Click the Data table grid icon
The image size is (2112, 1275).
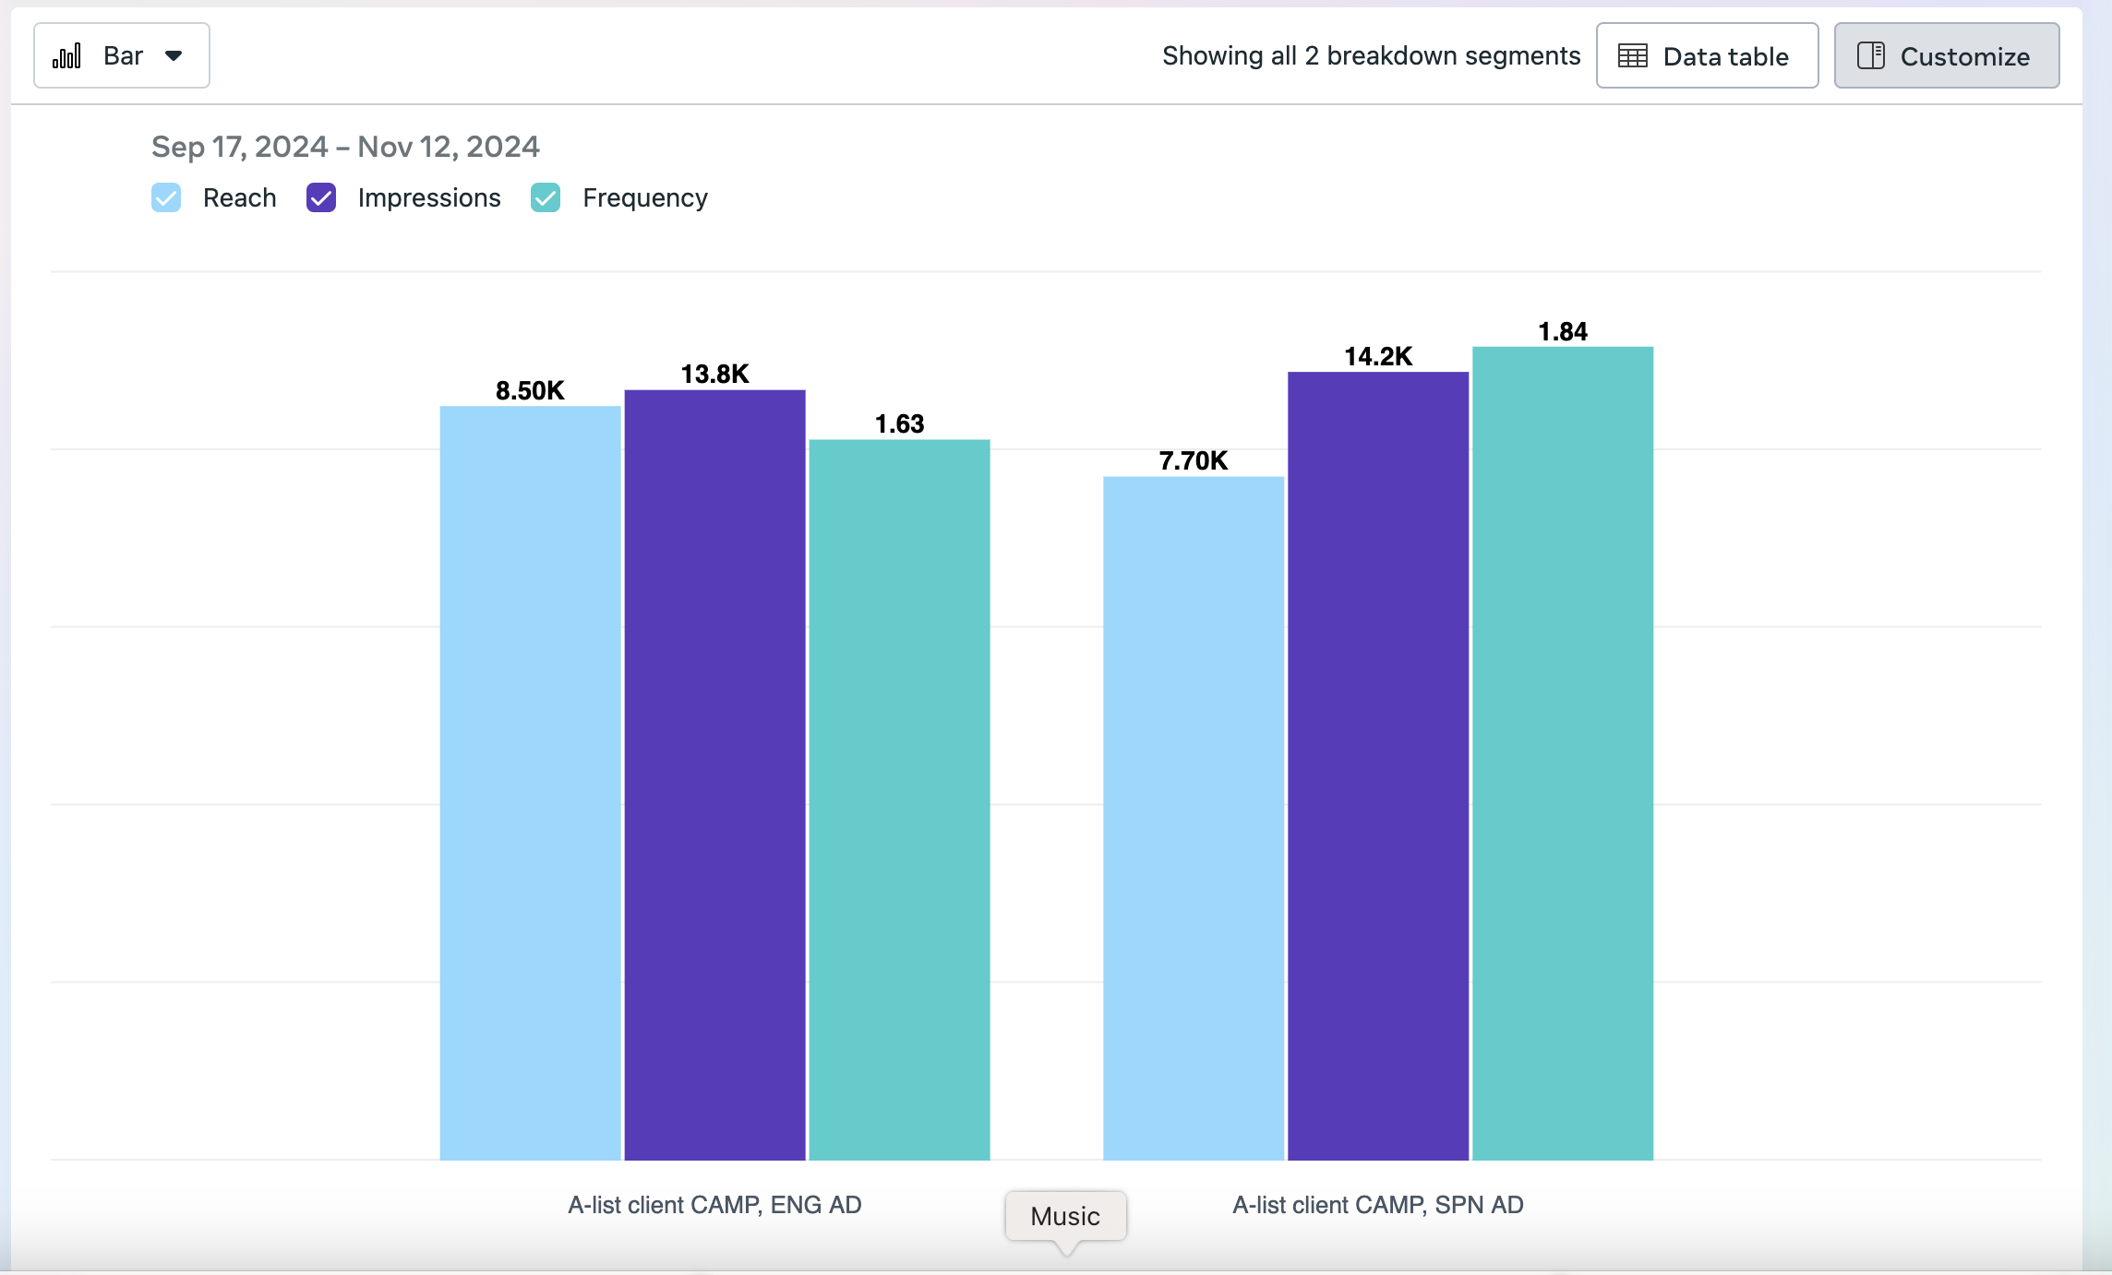pos(1632,56)
